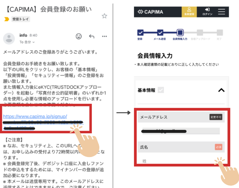Viewport: 239px width, 188px height.
Task: Click the 【ご注意】 heading text
Action: (x=14, y=140)
